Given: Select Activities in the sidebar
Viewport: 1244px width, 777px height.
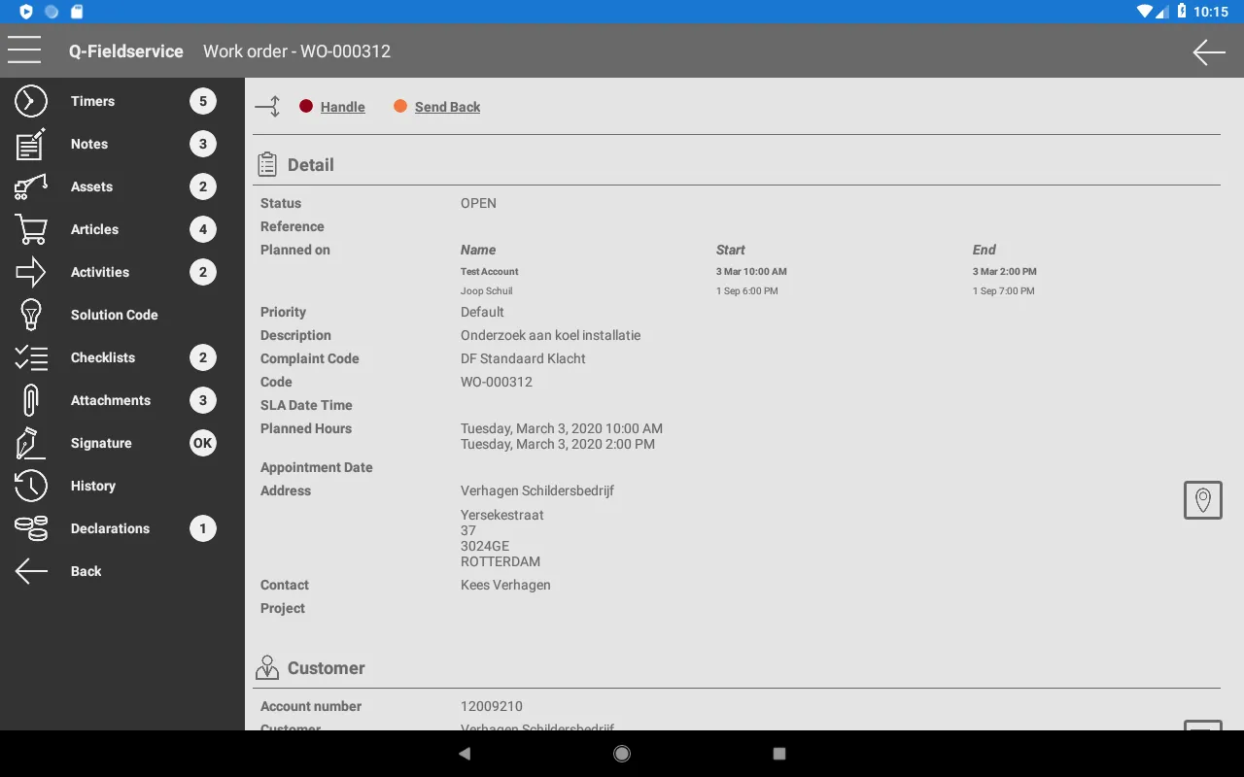Looking at the screenshot, I should coord(122,272).
